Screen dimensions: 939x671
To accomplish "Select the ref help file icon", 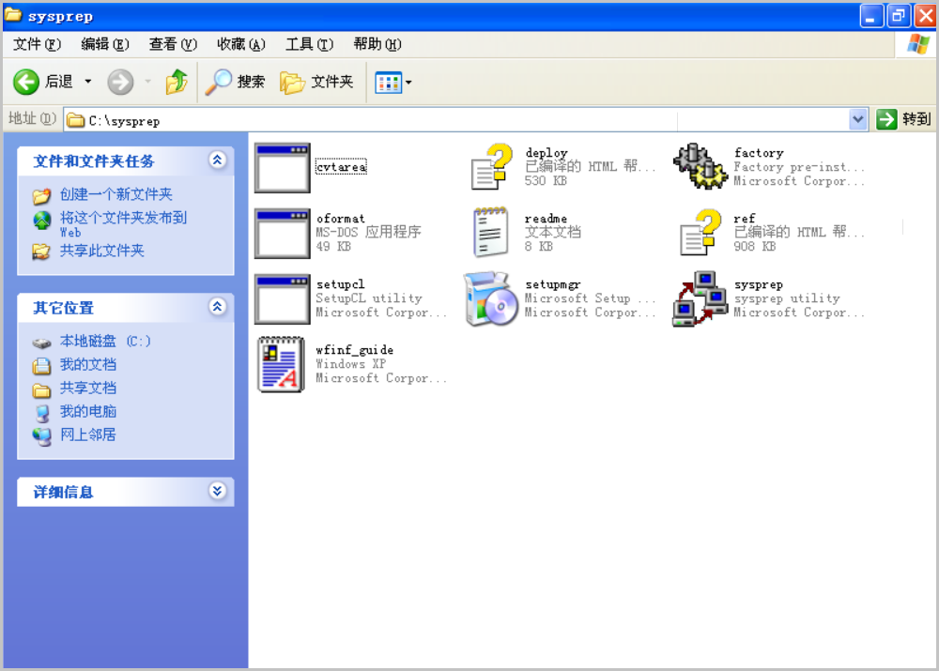I will 700,232.
